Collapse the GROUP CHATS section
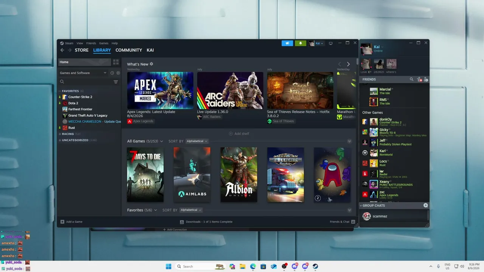Viewport: 484px width, 272px height. coord(361,206)
